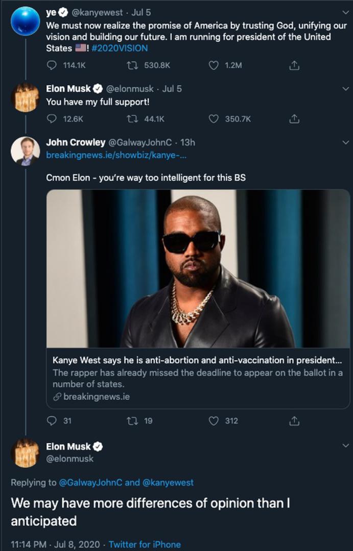
Task: Retweet Elon's tweet with 44.1K retweets
Action: 131,118
